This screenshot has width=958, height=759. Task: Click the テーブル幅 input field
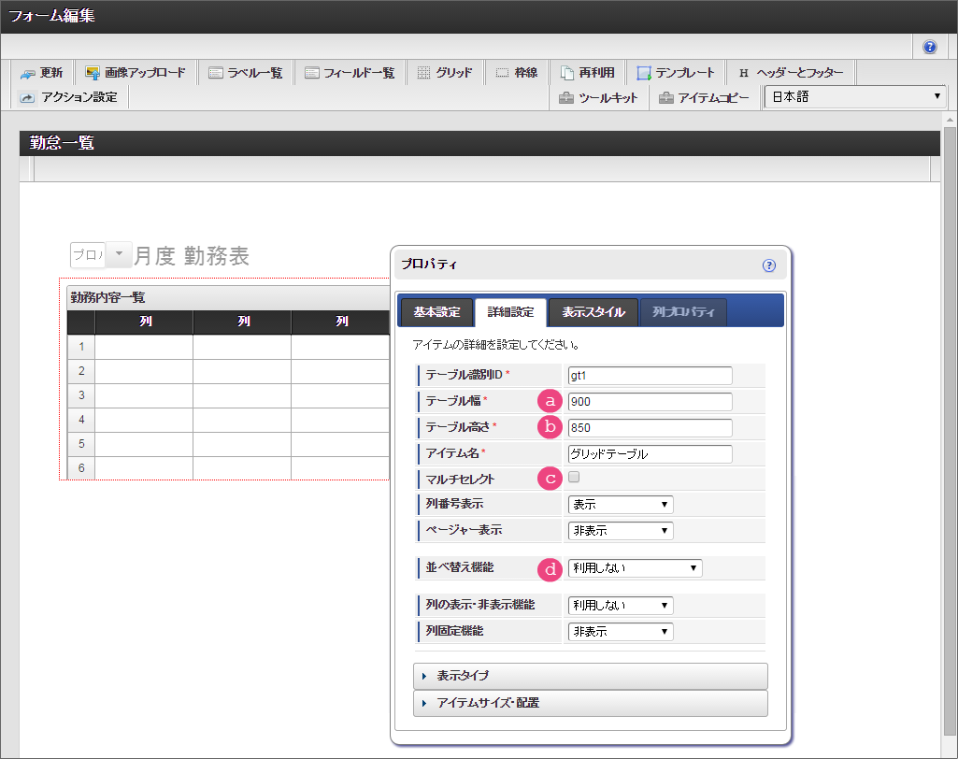click(x=650, y=402)
